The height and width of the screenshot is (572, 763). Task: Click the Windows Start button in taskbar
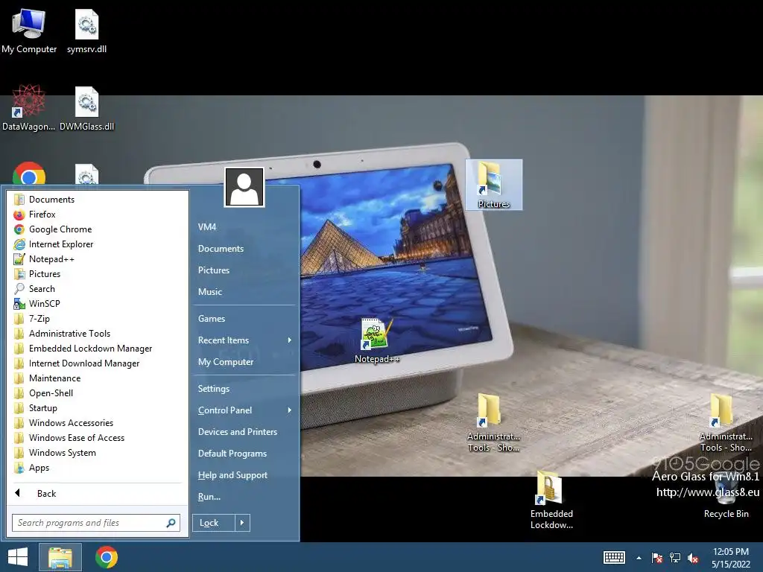pos(18,557)
